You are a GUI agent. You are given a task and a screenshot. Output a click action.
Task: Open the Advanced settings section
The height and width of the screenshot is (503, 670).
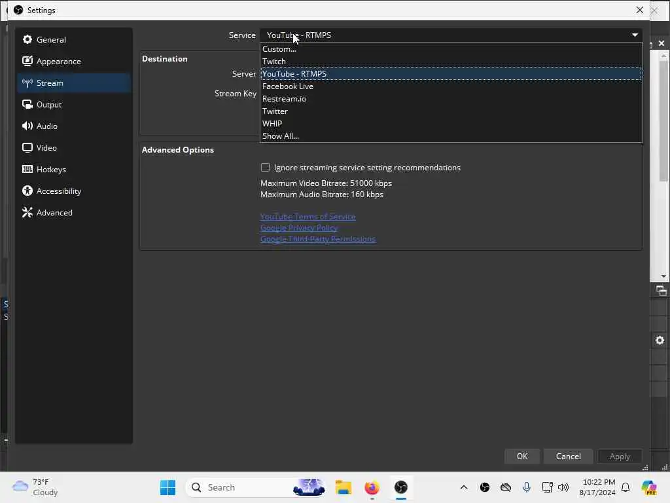[74, 213]
